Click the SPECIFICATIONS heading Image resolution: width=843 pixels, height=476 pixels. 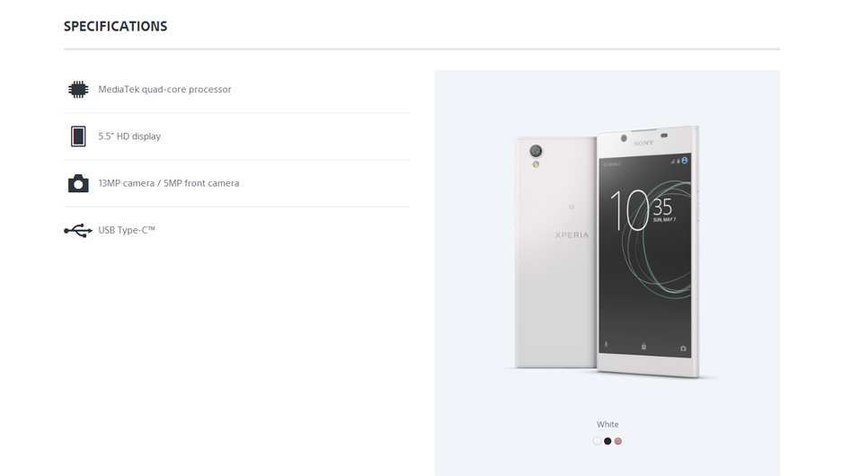(116, 26)
